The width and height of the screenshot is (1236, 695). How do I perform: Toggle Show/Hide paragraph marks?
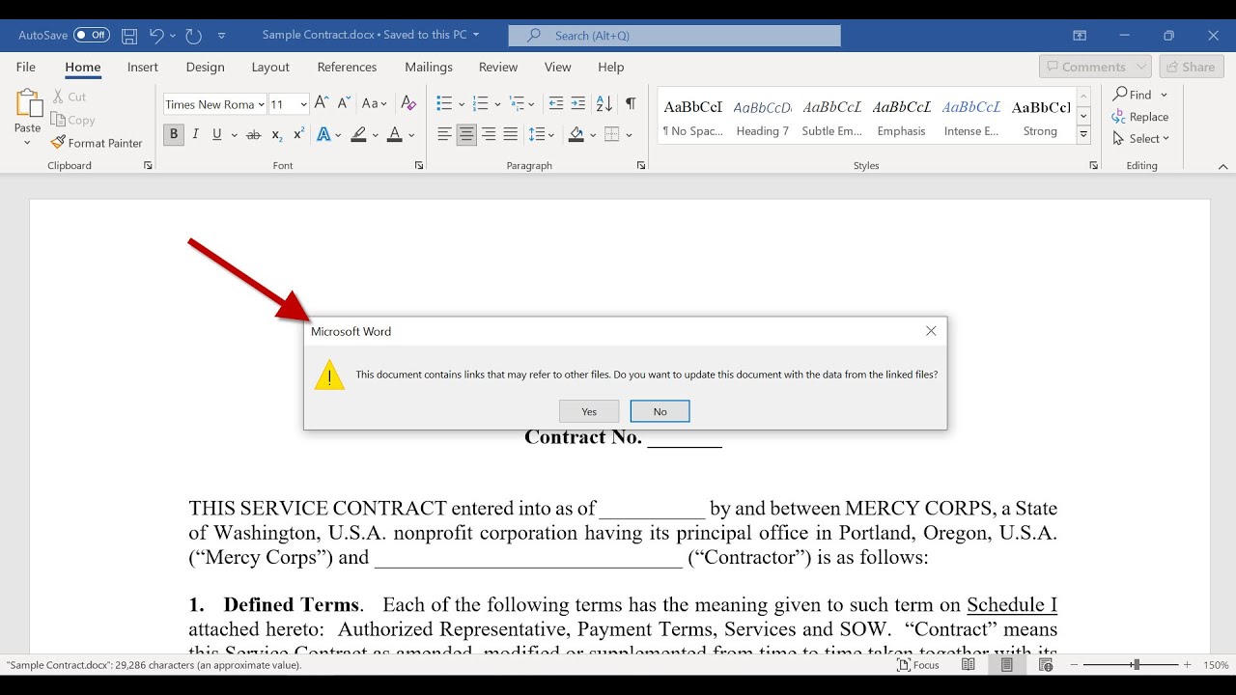pos(631,103)
